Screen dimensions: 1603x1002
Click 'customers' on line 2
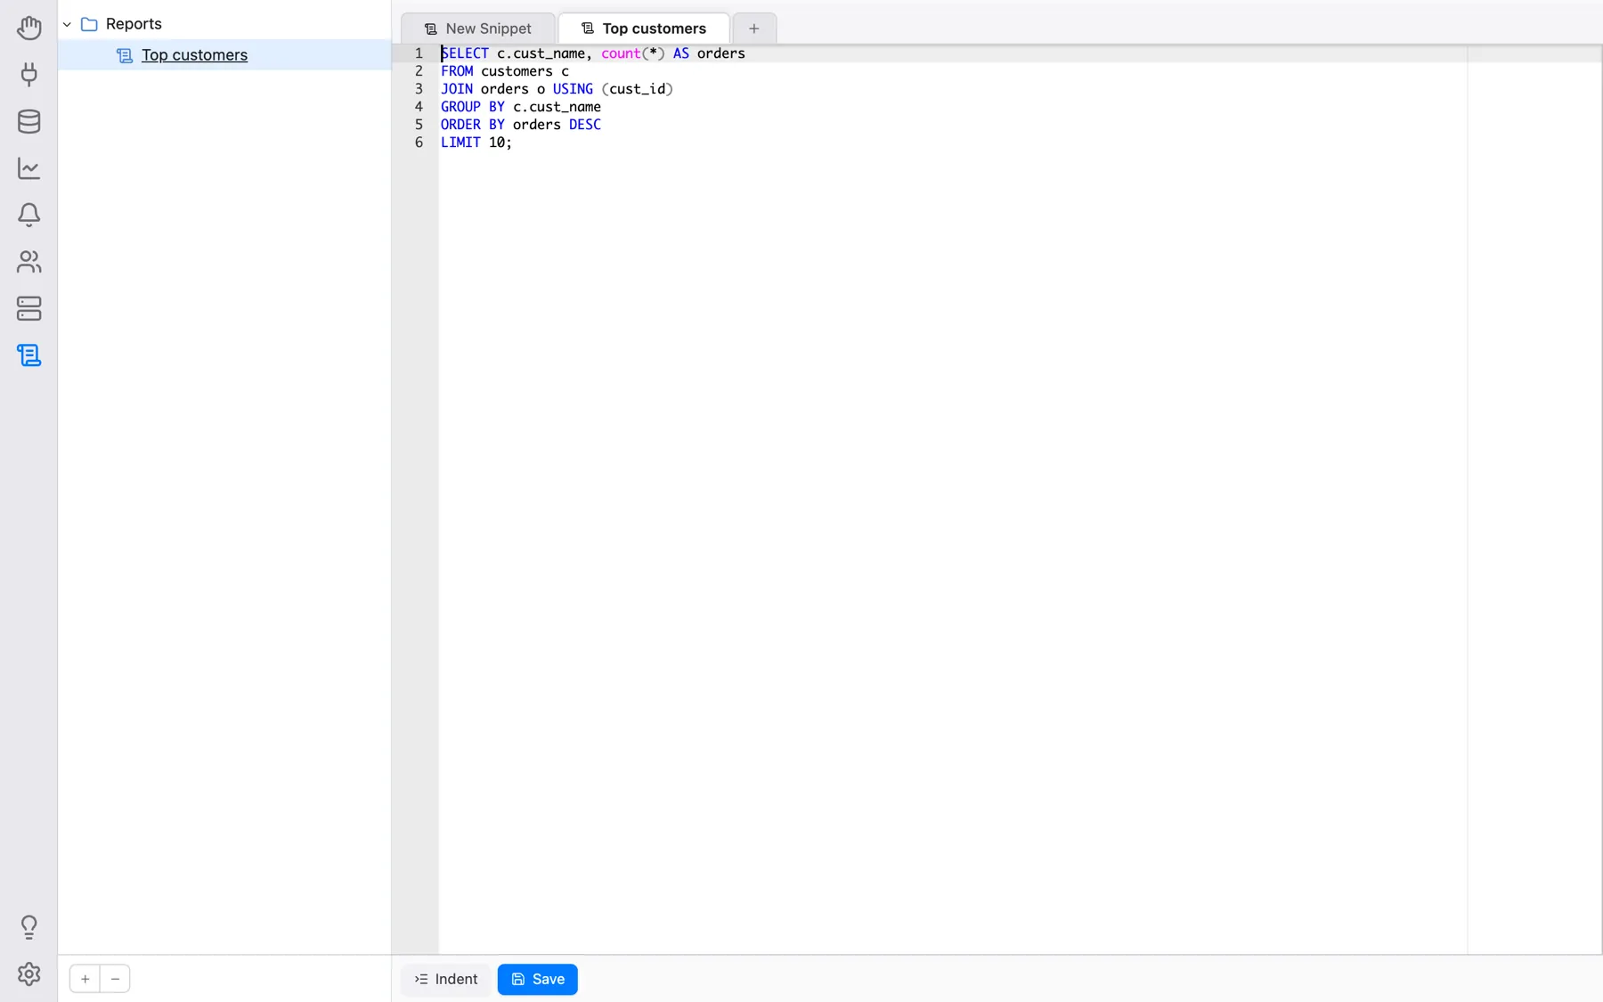click(x=517, y=71)
